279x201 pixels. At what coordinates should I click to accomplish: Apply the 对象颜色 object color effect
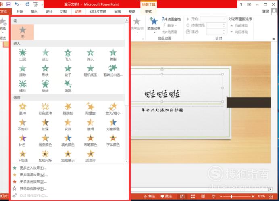click(113, 124)
